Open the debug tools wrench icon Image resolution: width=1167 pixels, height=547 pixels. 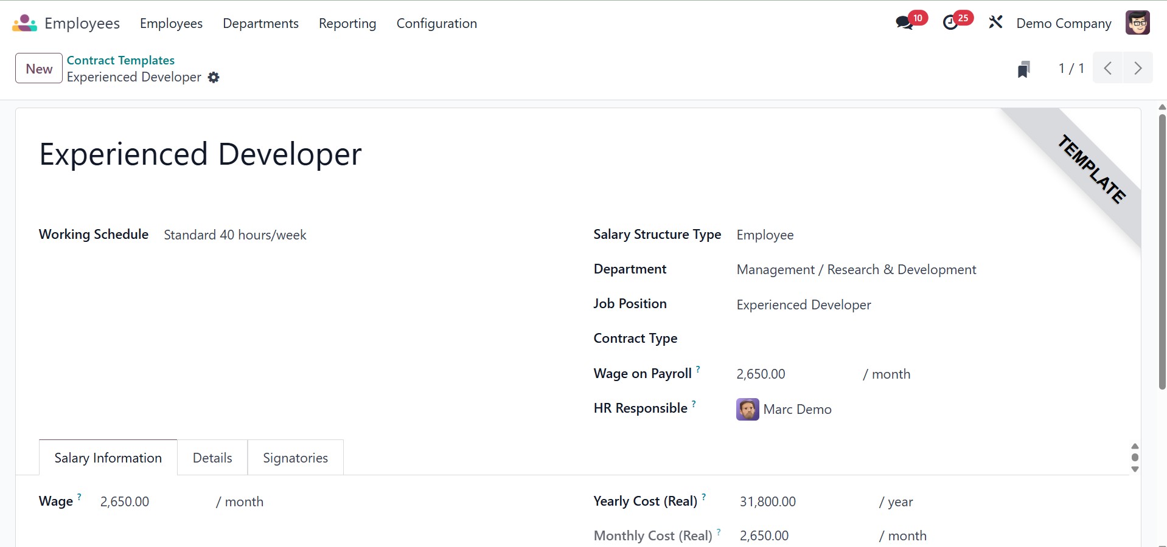(995, 23)
